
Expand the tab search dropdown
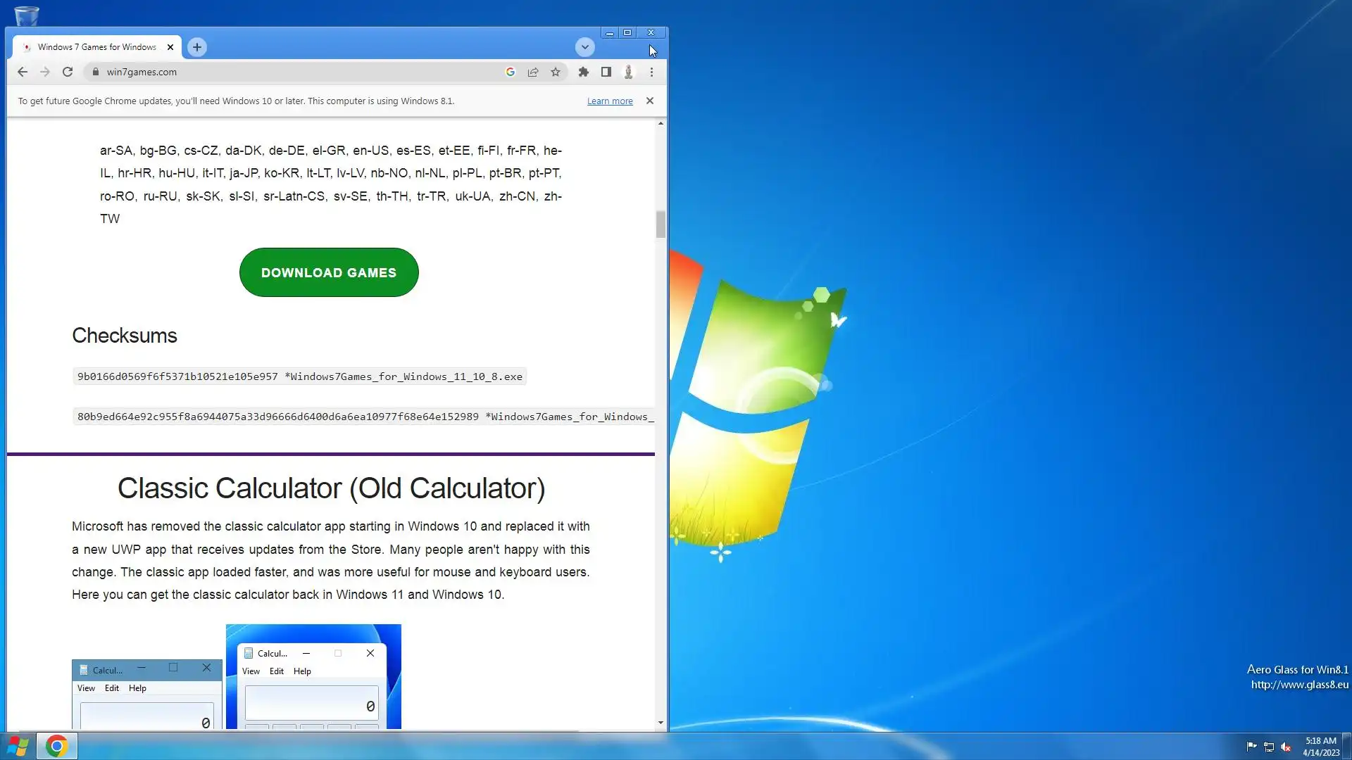(x=584, y=47)
